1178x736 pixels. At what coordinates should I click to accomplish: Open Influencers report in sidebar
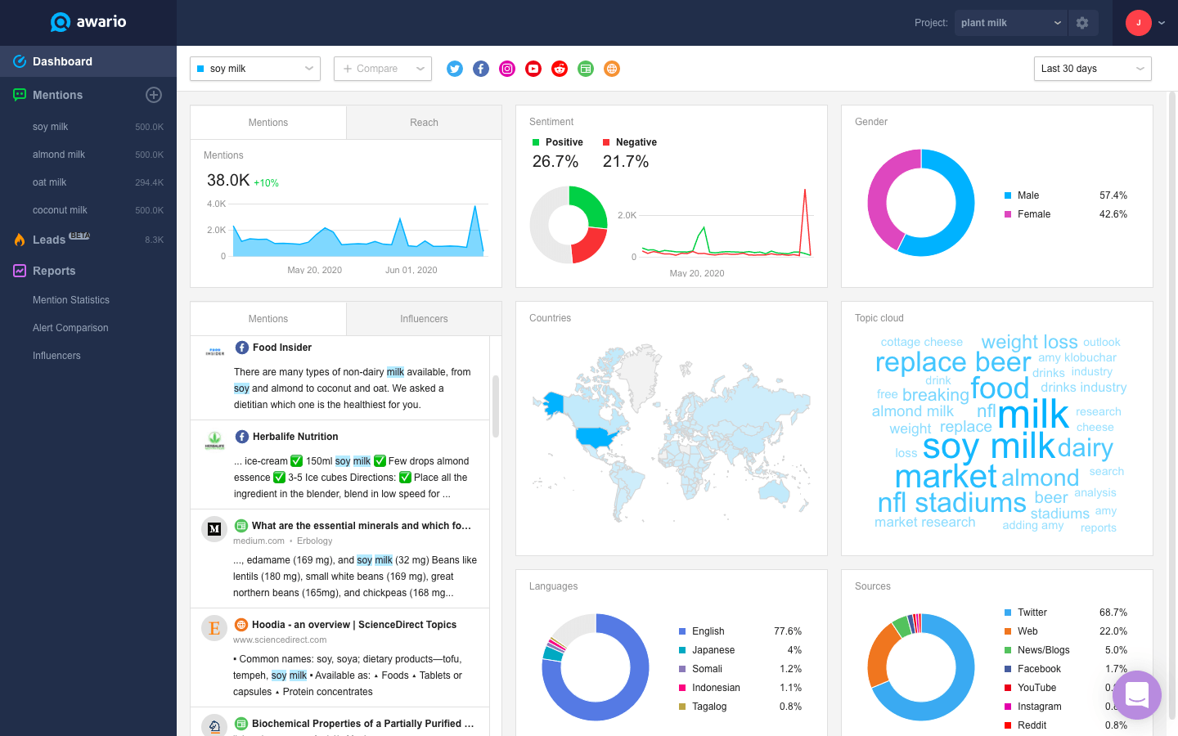click(x=56, y=356)
